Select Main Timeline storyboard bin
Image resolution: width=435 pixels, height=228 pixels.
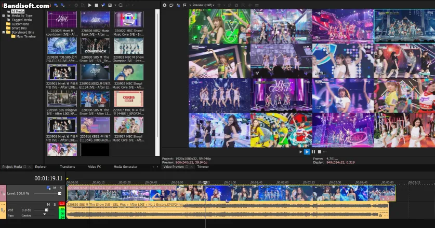tap(26, 36)
